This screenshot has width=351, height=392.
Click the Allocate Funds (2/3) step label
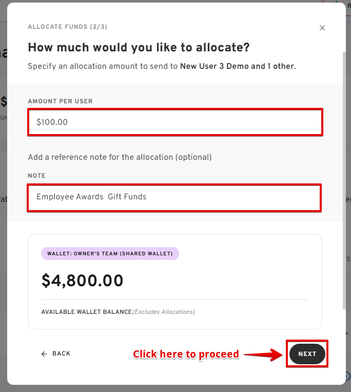tap(68, 27)
